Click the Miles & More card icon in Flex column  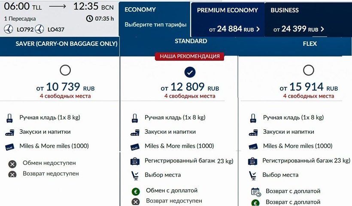pyautogui.click(x=254, y=146)
